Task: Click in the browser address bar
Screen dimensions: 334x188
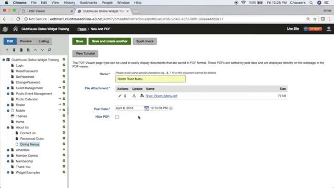Action: (x=166, y=19)
